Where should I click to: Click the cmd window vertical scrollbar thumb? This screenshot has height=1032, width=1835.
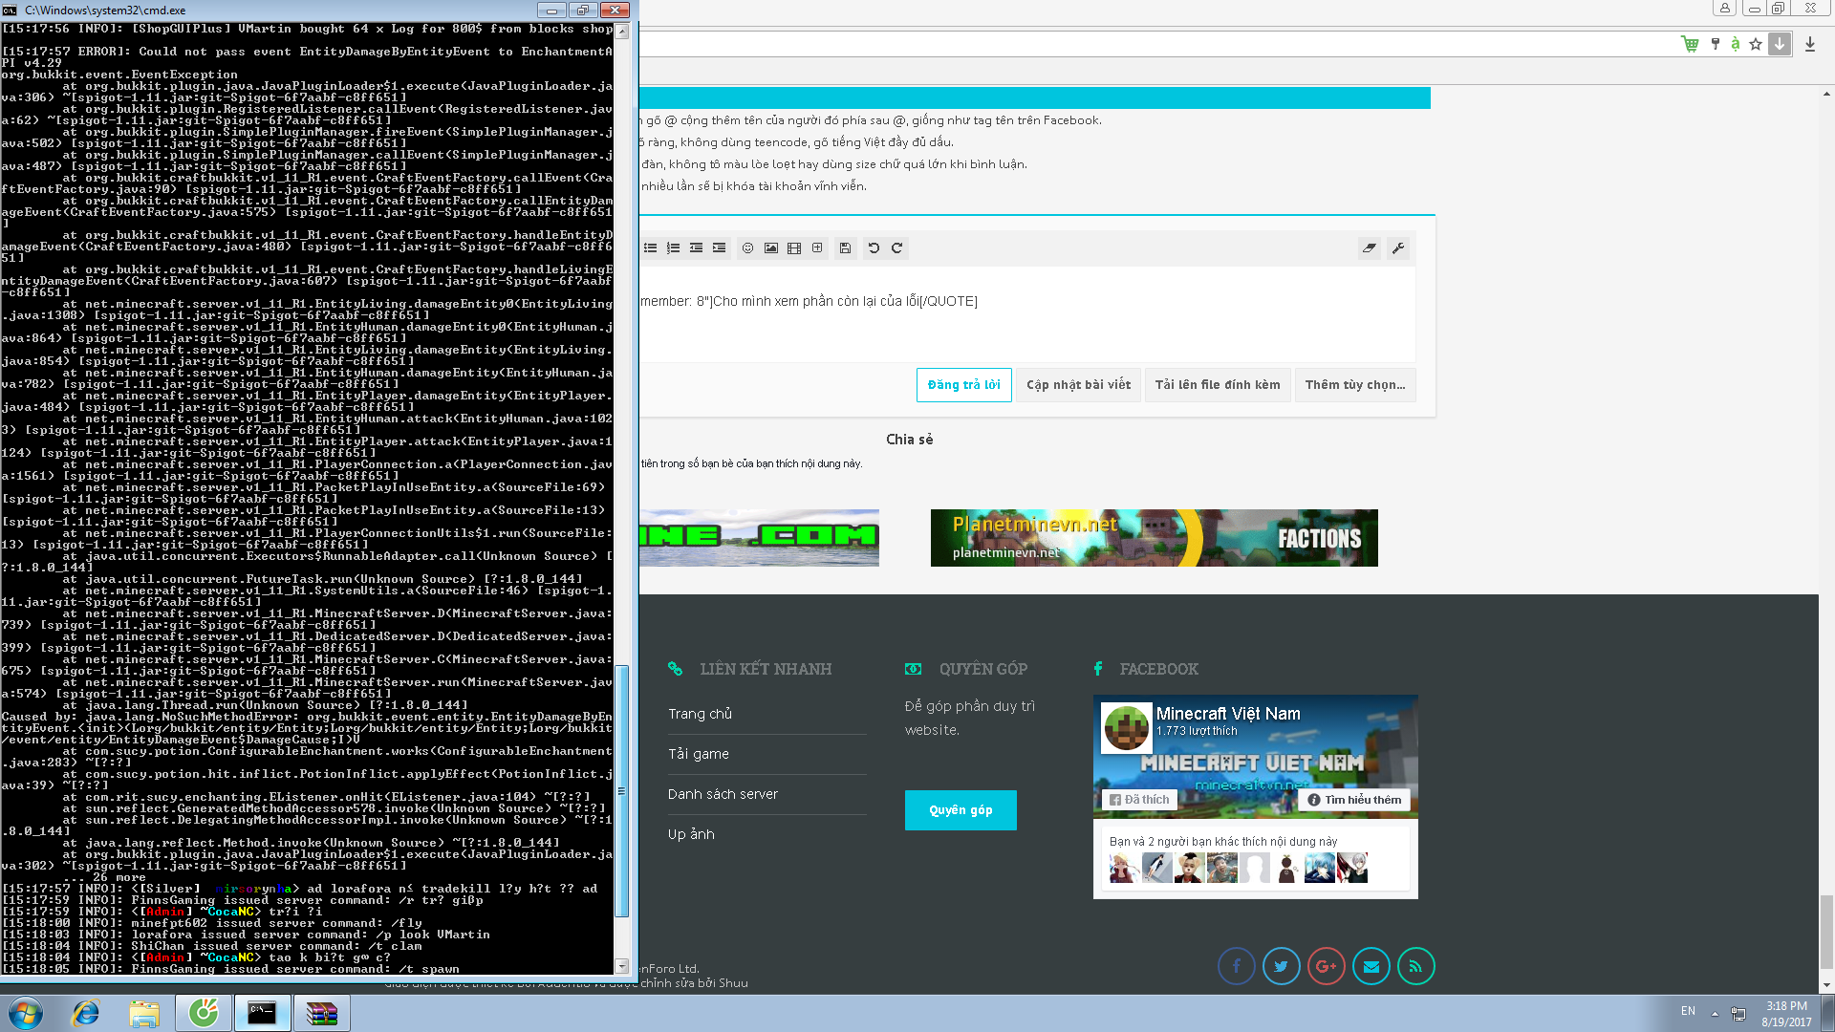pyautogui.click(x=621, y=790)
